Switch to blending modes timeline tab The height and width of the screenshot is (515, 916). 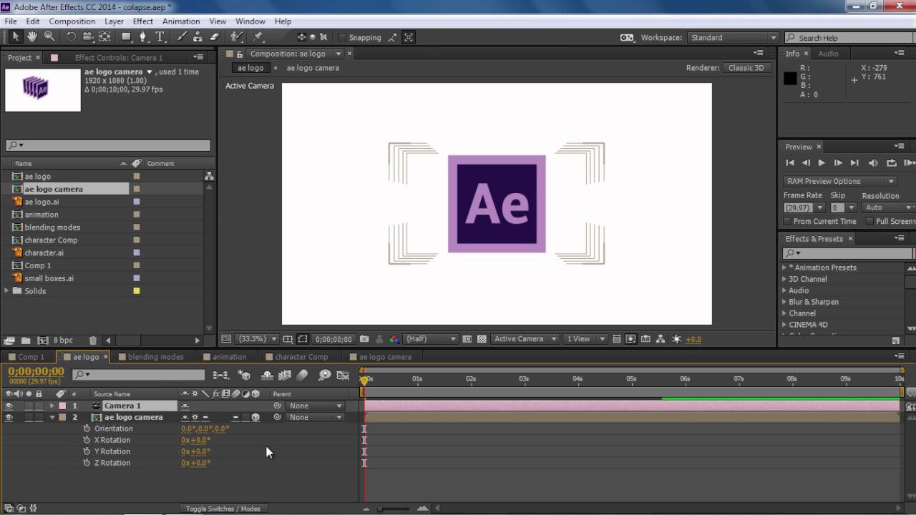tap(155, 357)
